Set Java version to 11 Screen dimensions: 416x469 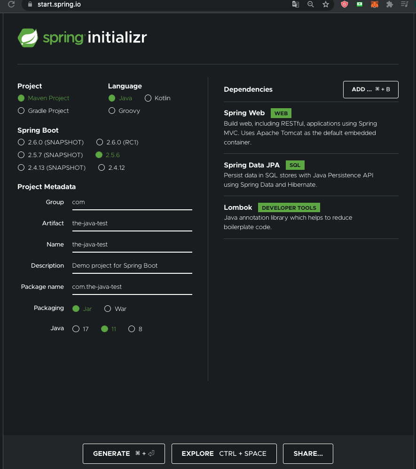point(109,329)
